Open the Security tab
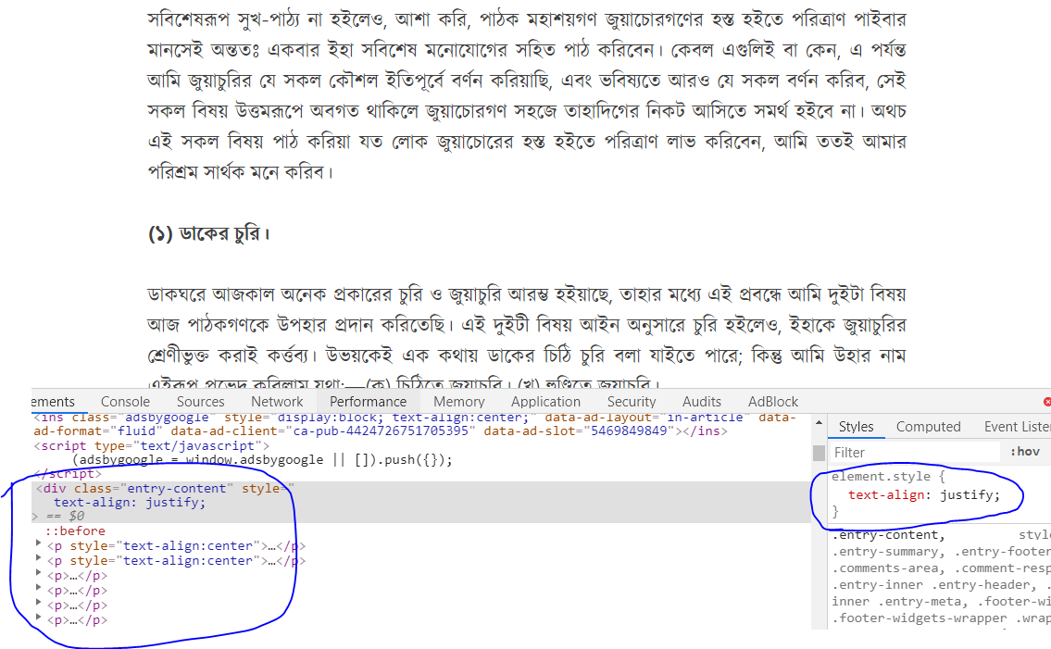The image size is (1051, 649). pos(632,402)
